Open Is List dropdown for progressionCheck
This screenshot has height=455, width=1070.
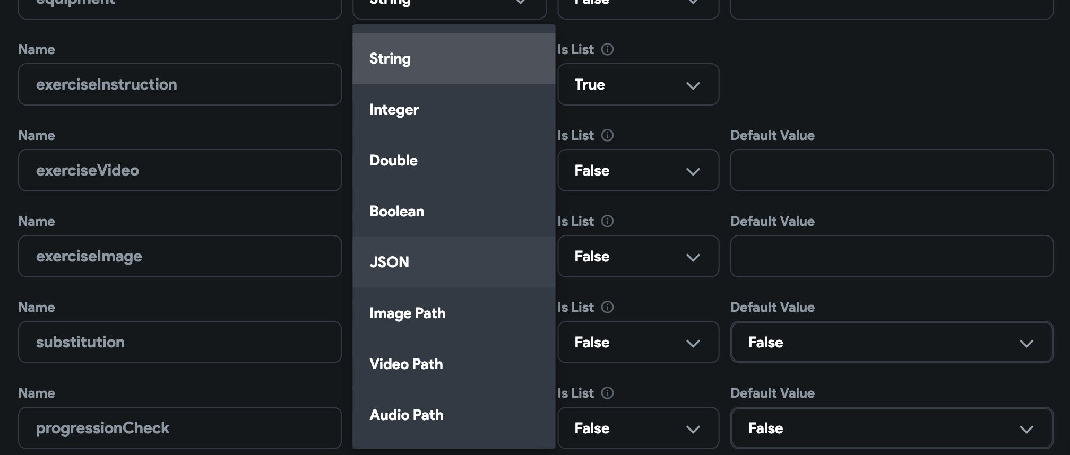tap(638, 428)
